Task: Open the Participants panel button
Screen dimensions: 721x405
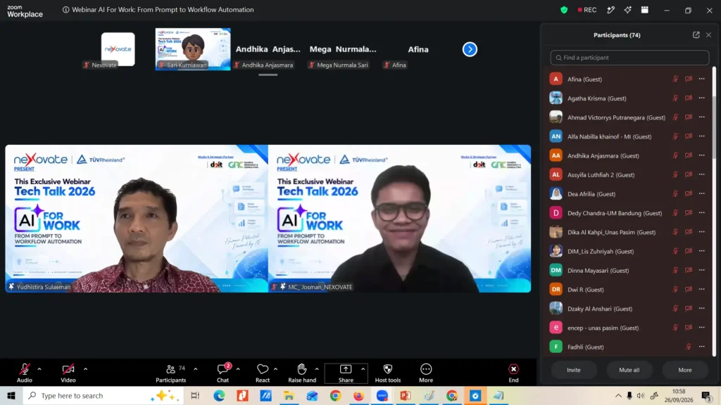Action: 170,373
